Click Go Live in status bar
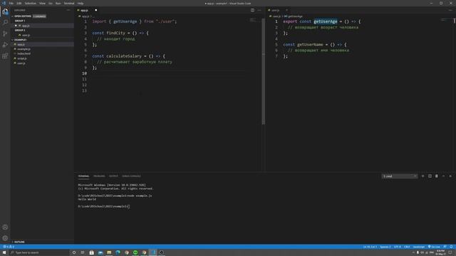Screen dimensions: 456x256 (434, 247)
